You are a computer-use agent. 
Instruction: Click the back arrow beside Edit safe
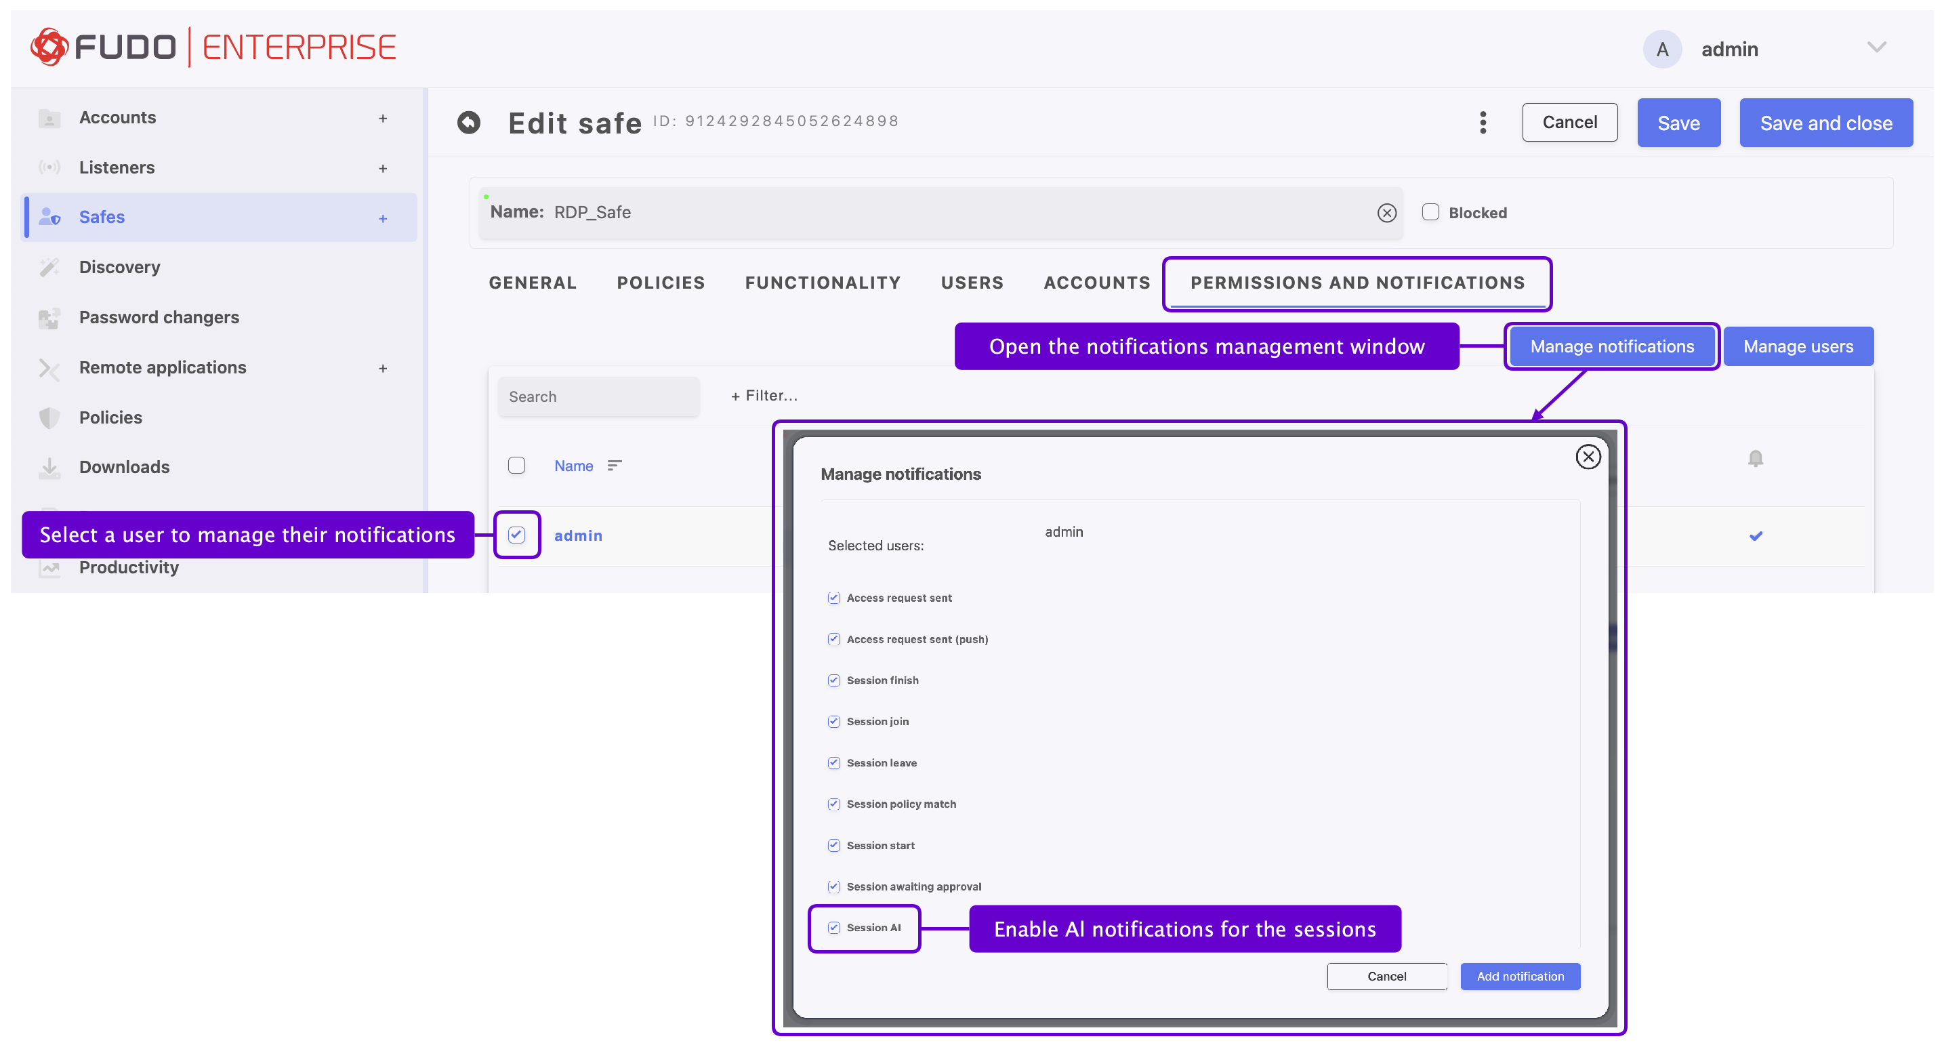[x=469, y=122]
